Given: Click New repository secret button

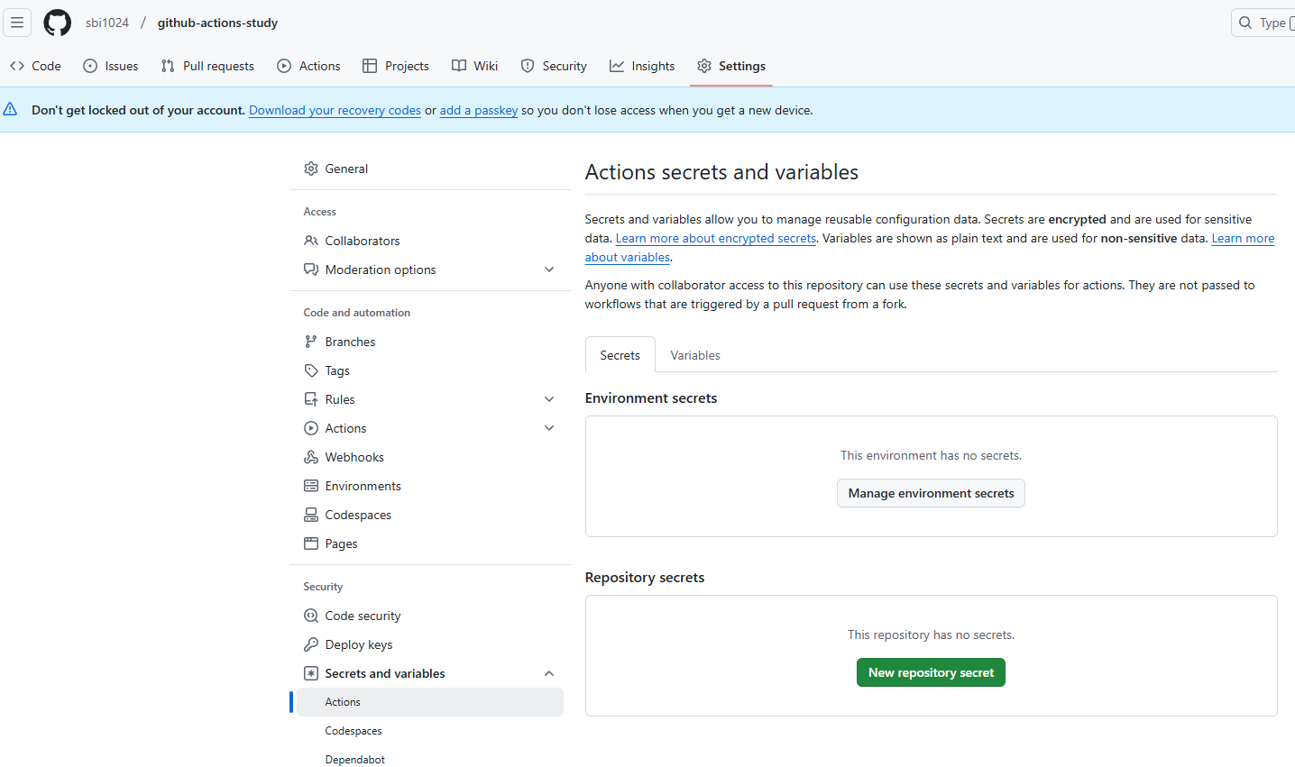Looking at the screenshot, I should click(x=931, y=672).
